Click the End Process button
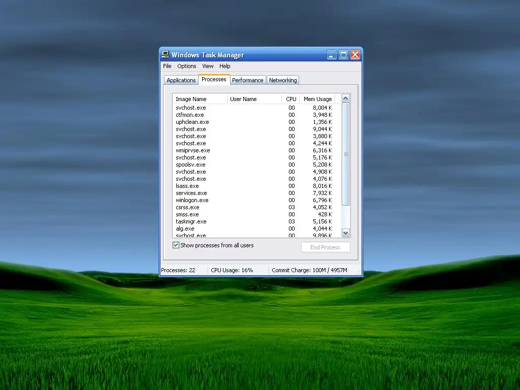This screenshot has height=390, width=520. click(326, 247)
